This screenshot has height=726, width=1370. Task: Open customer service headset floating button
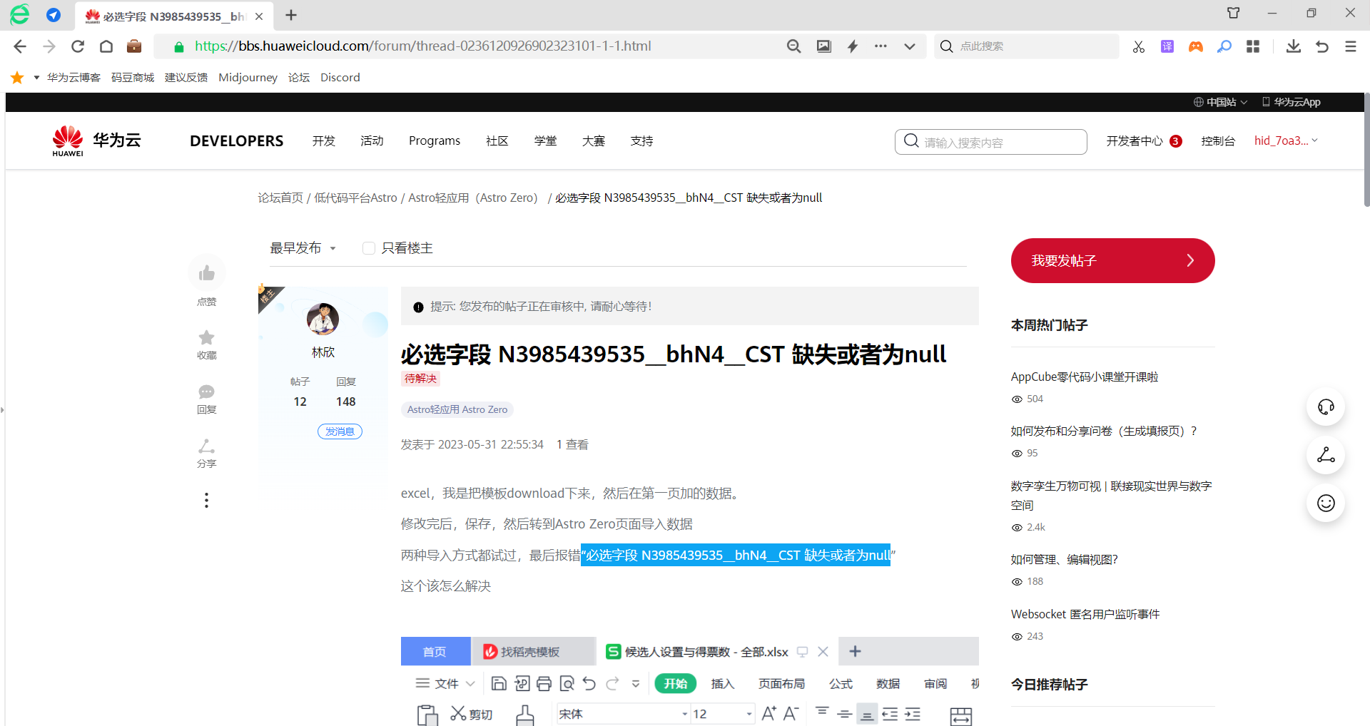point(1326,407)
